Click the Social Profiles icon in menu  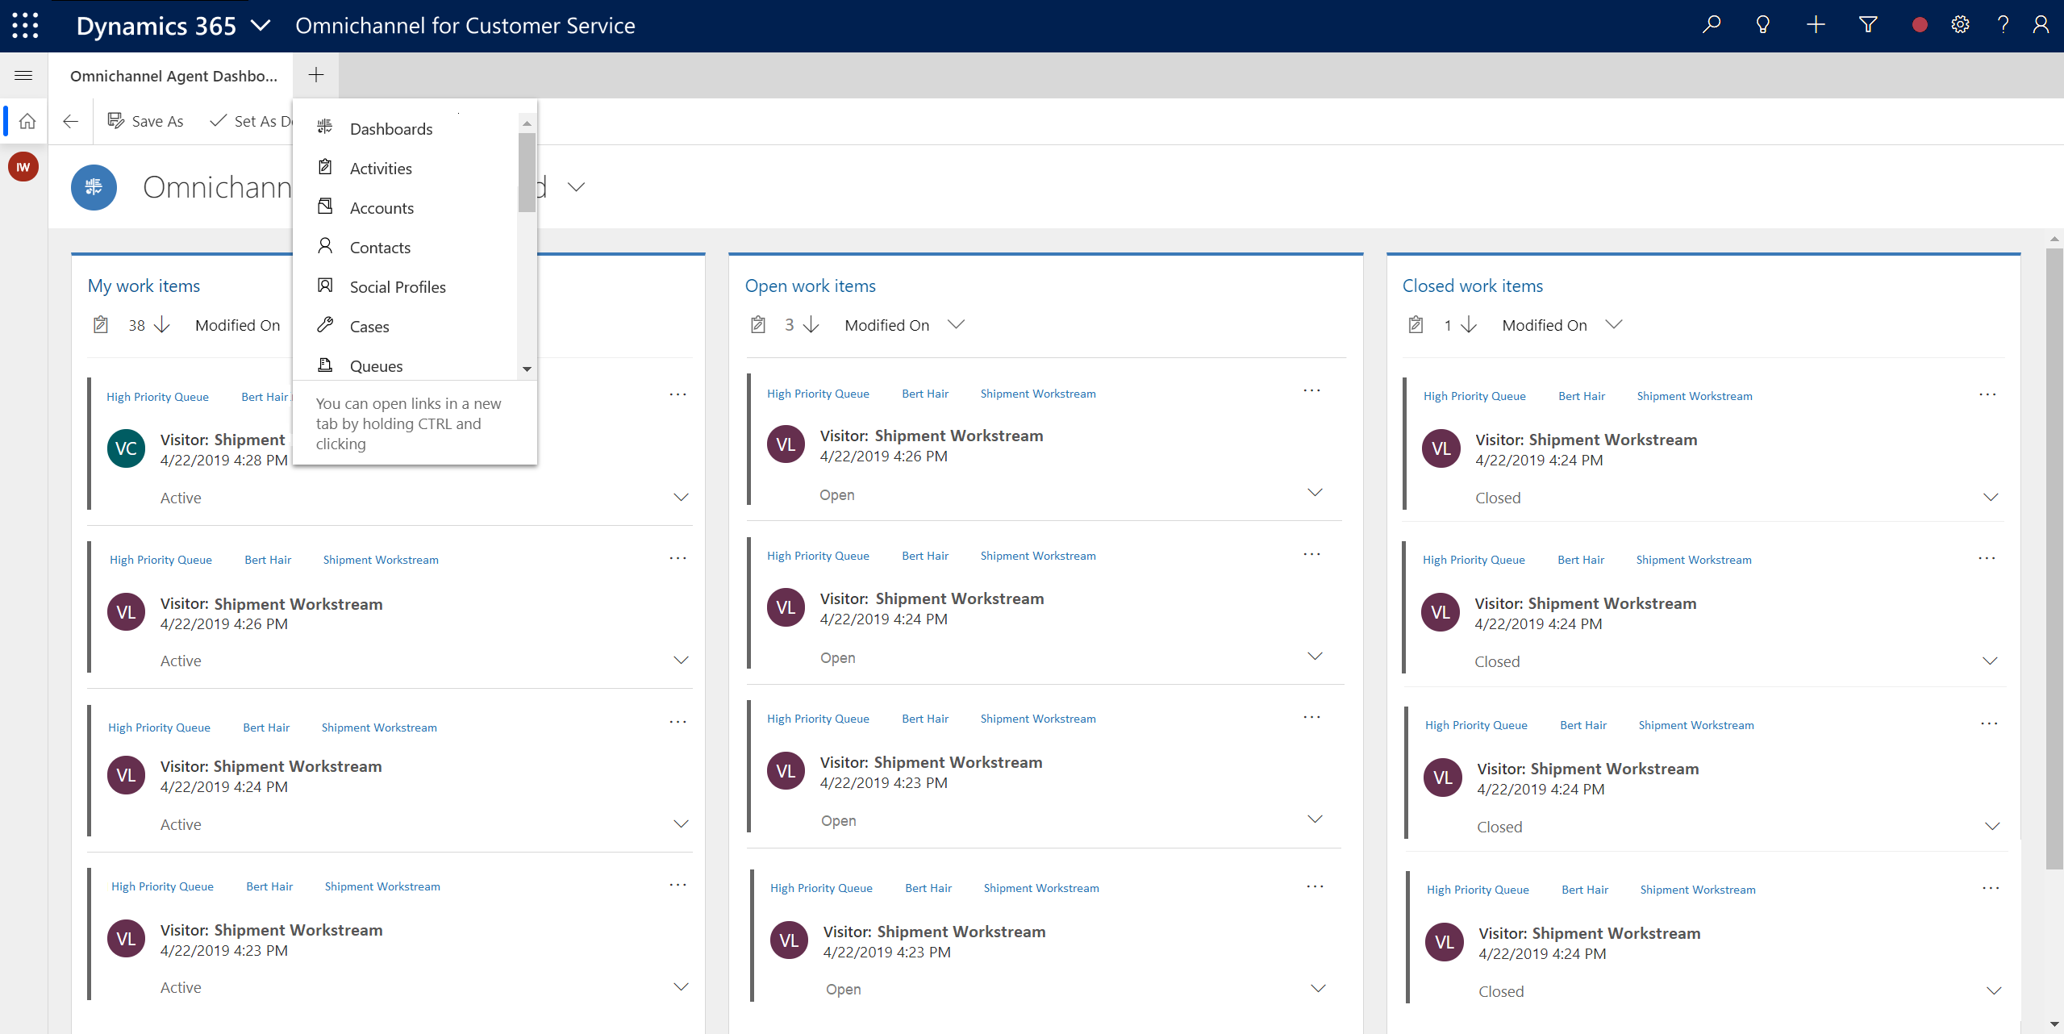(326, 286)
